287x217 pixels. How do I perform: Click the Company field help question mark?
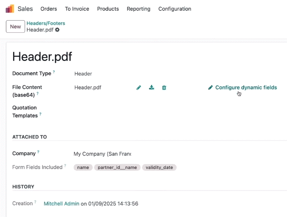pos(38,152)
